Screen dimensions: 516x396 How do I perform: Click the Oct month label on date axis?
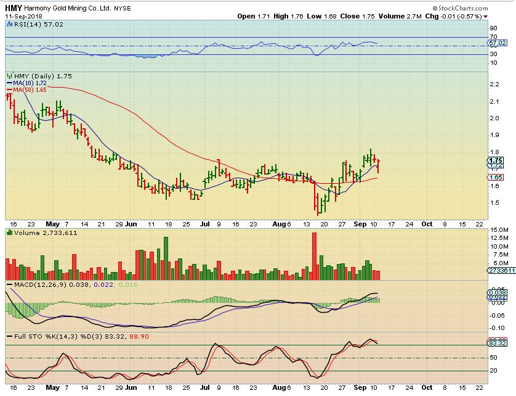(x=426, y=225)
